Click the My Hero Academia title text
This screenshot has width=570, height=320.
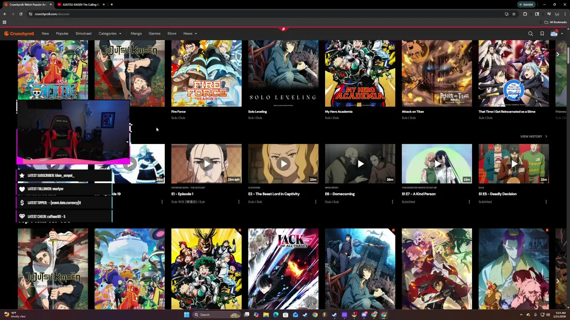[x=339, y=112]
